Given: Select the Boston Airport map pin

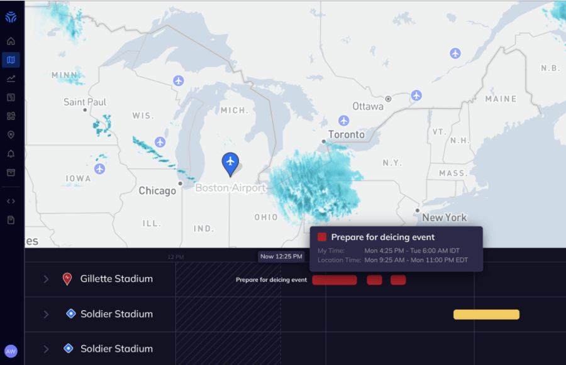Looking at the screenshot, I should [x=231, y=163].
